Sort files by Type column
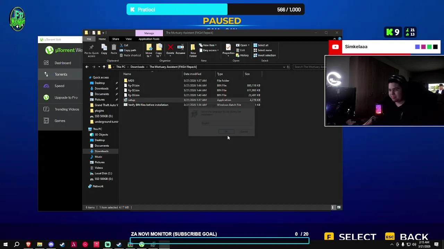Image resolution: width=444 pixels, height=249 pixels. (220, 74)
